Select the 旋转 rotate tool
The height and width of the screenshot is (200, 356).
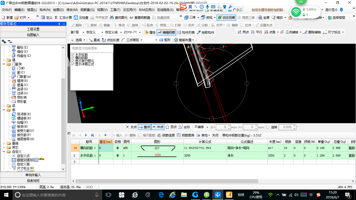(132, 25)
